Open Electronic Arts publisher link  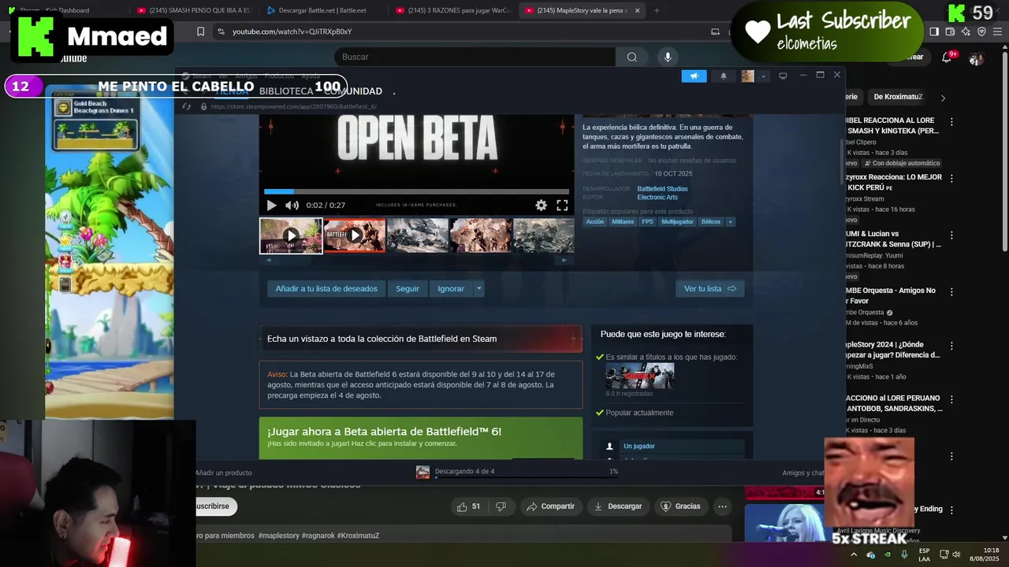pyautogui.click(x=657, y=198)
